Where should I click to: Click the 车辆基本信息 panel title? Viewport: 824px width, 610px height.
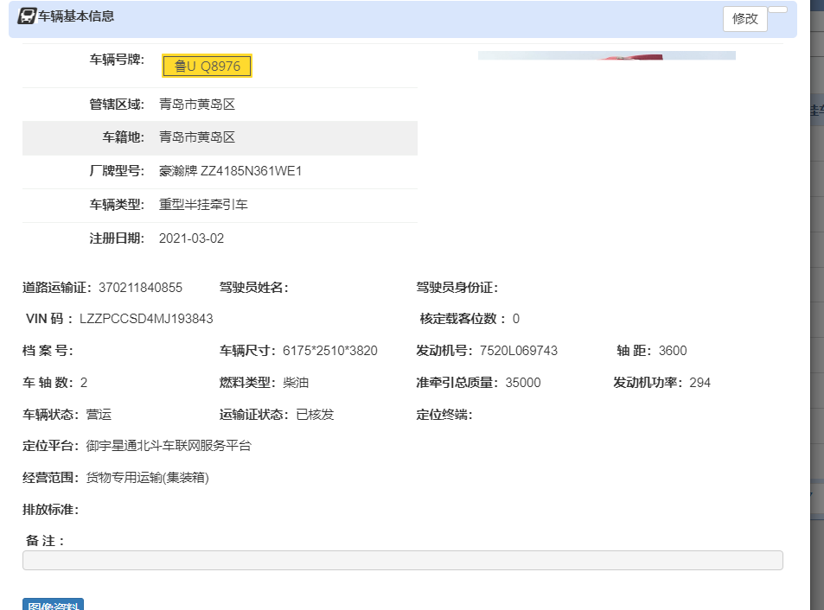click(76, 16)
